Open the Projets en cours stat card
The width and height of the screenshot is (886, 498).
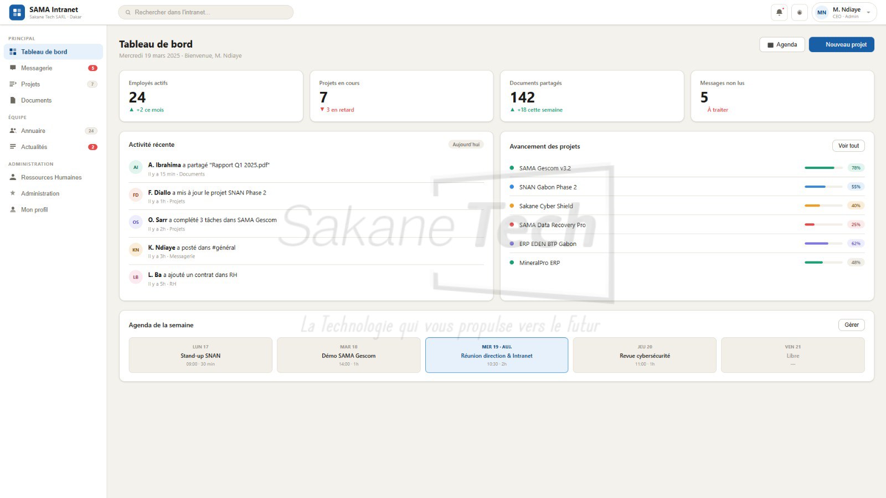click(x=401, y=96)
